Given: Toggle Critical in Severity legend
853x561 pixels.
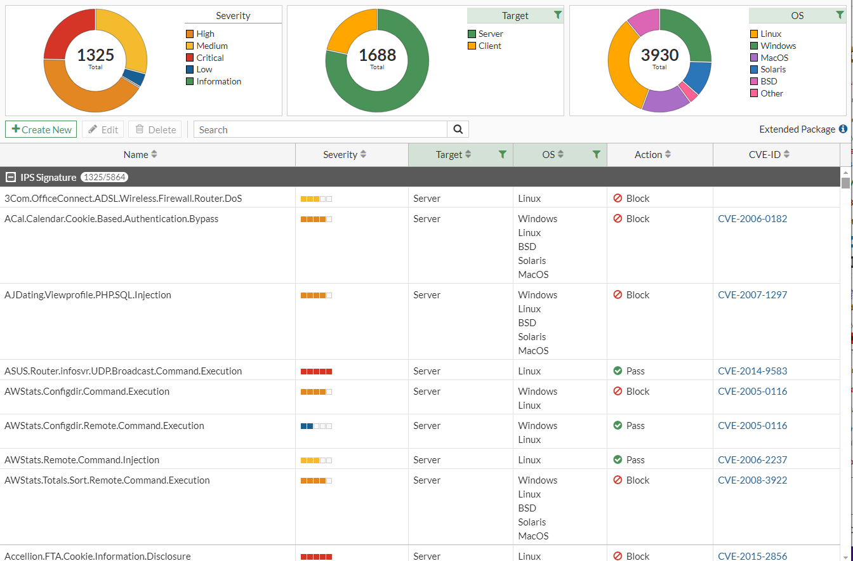Looking at the screenshot, I should point(209,58).
